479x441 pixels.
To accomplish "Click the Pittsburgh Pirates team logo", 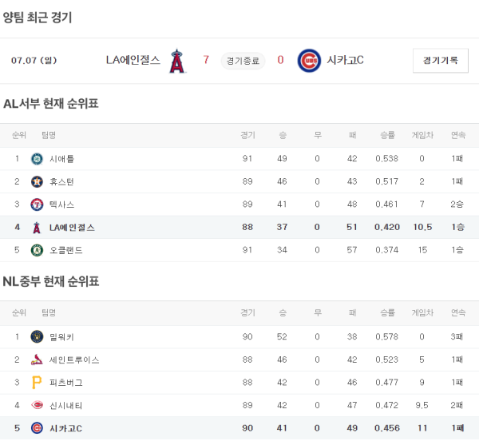I will coord(36,383).
